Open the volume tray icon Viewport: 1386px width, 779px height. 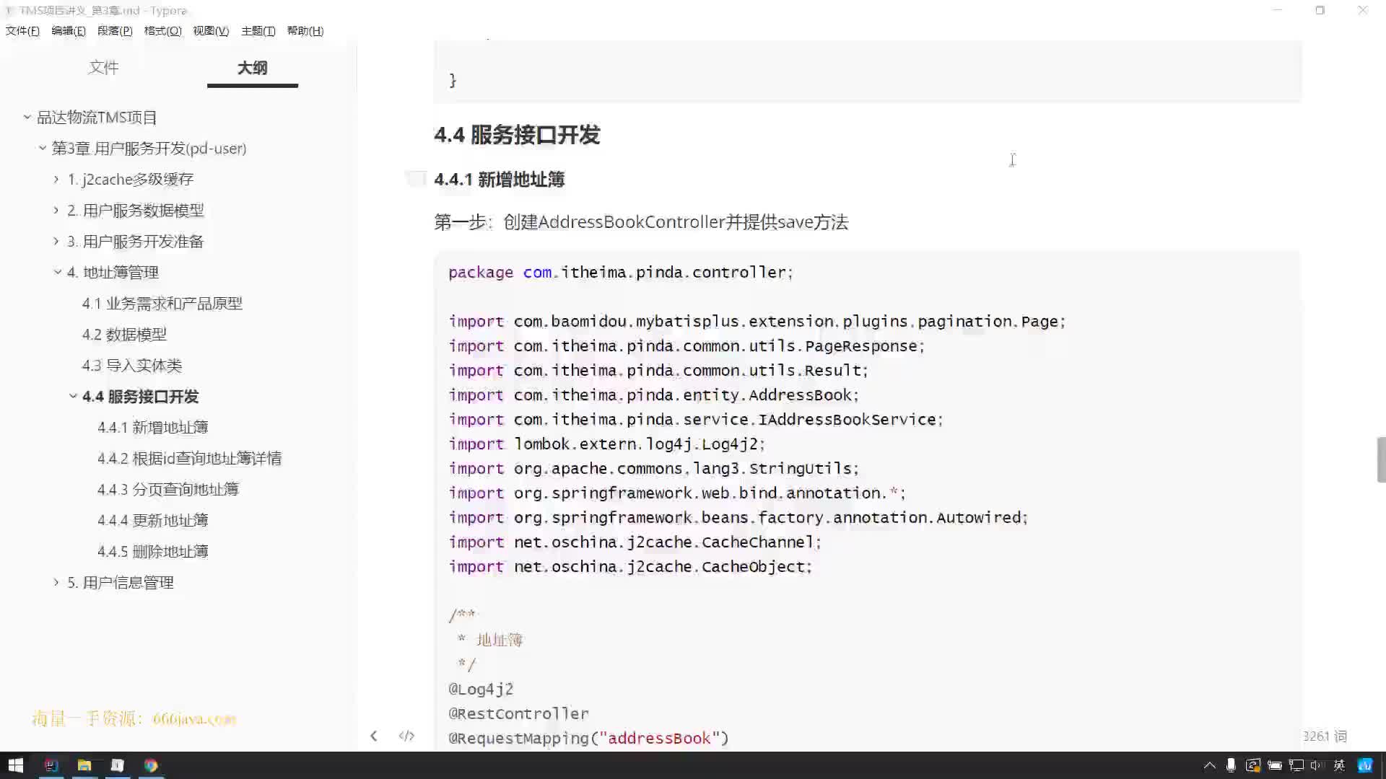click(x=1317, y=765)
